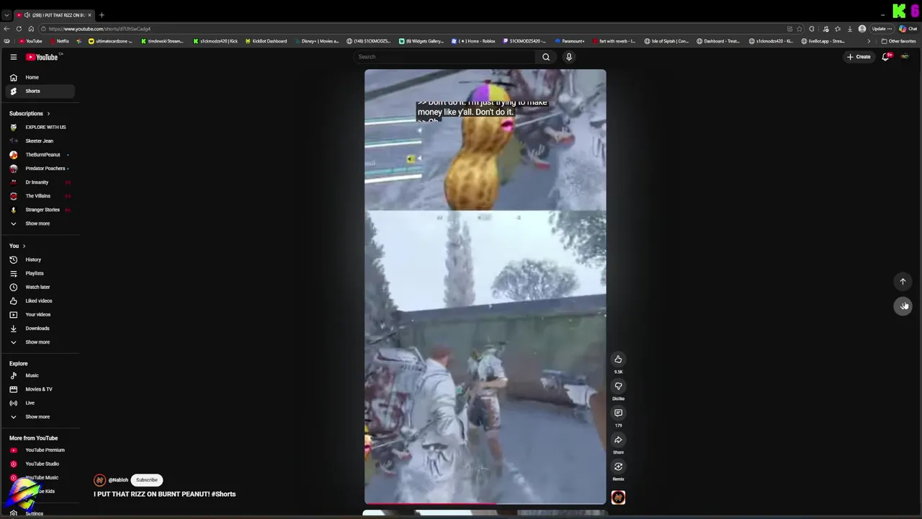Image resolution: width=922 pixels, height=519 pixels.
Task: Dislike this Short
Action: pyautogui.click(x=618, y=386)
